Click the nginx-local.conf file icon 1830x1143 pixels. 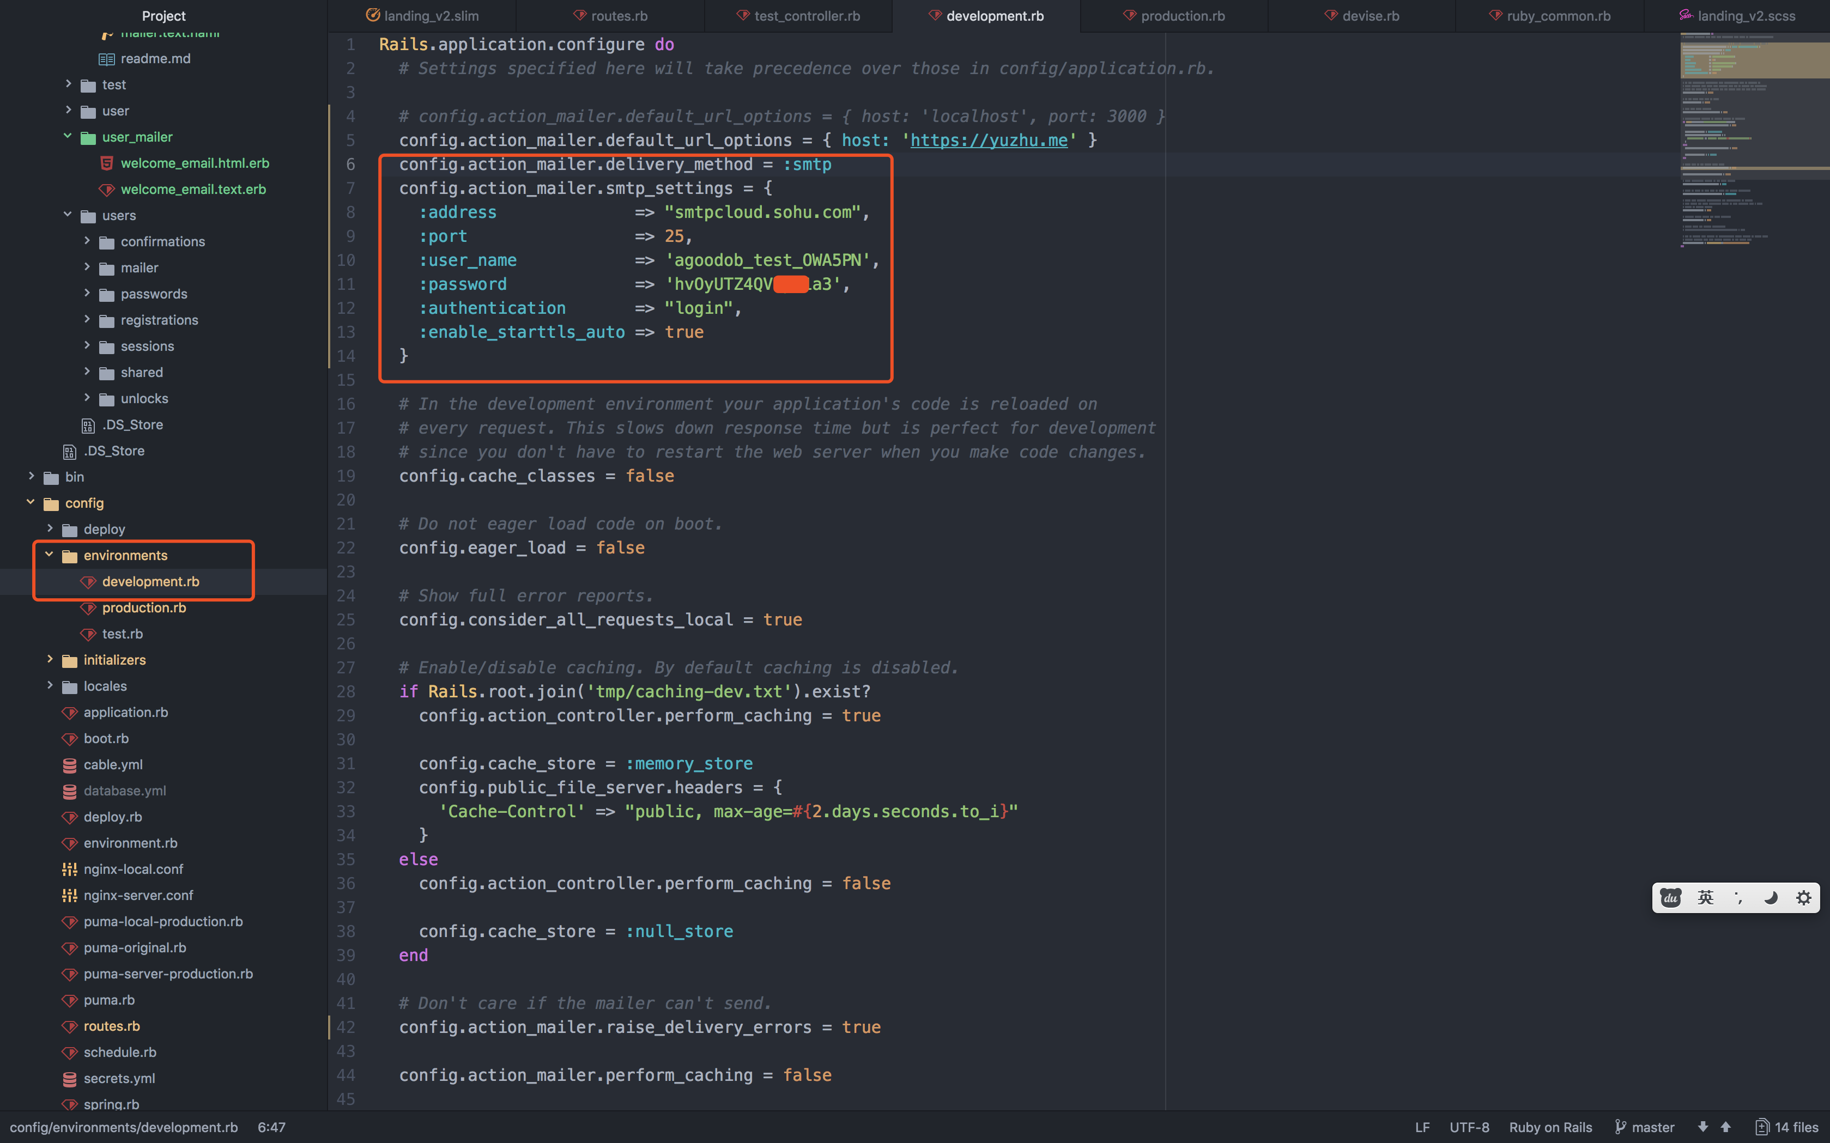click(x=70, y=870)
